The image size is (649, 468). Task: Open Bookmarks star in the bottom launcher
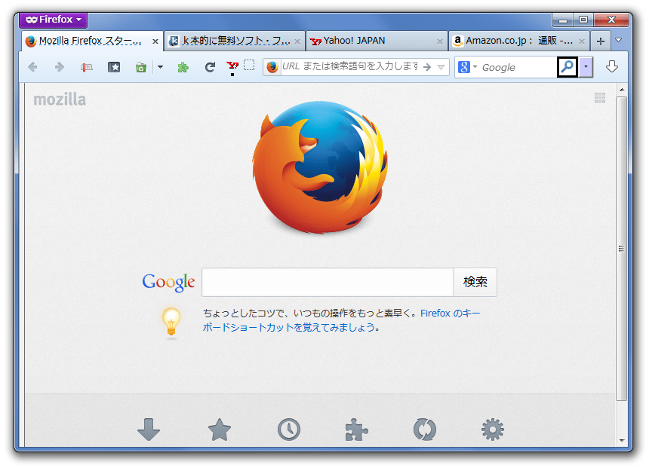click(x=220, y=430)
